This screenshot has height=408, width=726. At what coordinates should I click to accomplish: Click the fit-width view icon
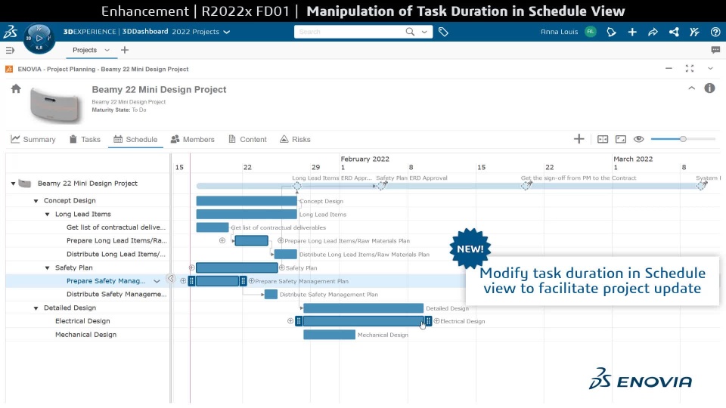coord(603,139)
